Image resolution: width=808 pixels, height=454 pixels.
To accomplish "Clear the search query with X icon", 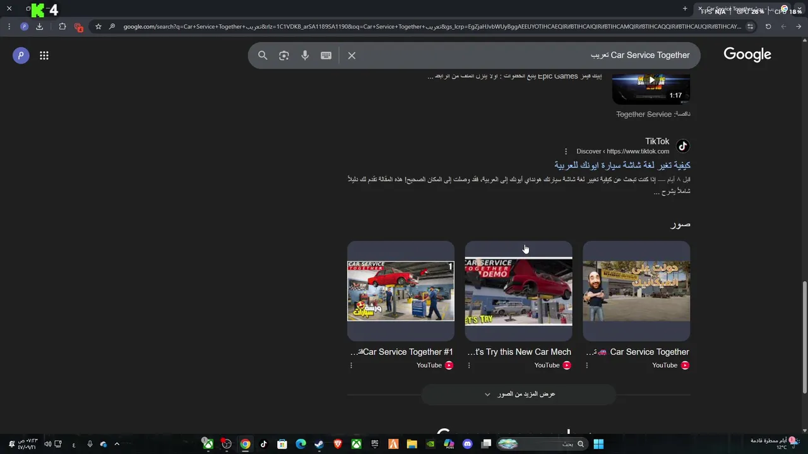I will (x=352, y=55).
